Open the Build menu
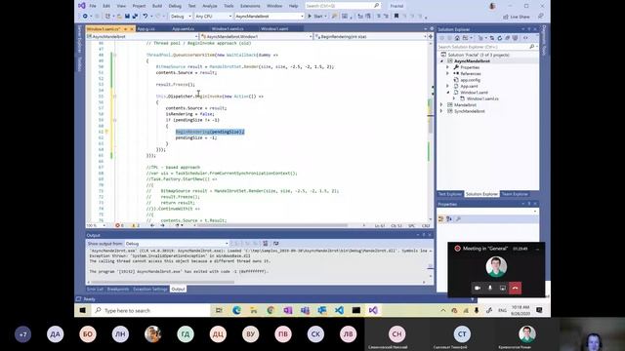Viewport: 625px width, 351px height. click(157, 6)
